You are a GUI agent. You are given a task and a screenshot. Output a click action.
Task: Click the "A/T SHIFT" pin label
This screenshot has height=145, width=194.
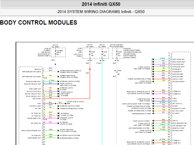click(x=176, y=113)
